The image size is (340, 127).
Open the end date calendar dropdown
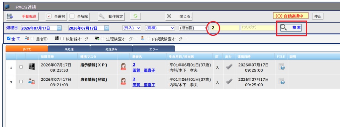pyautogui.click(x=107, y=28)
